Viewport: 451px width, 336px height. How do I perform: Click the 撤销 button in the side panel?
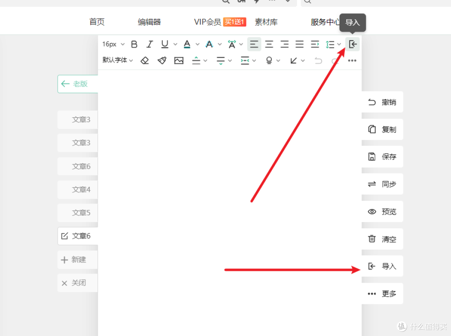382,102
